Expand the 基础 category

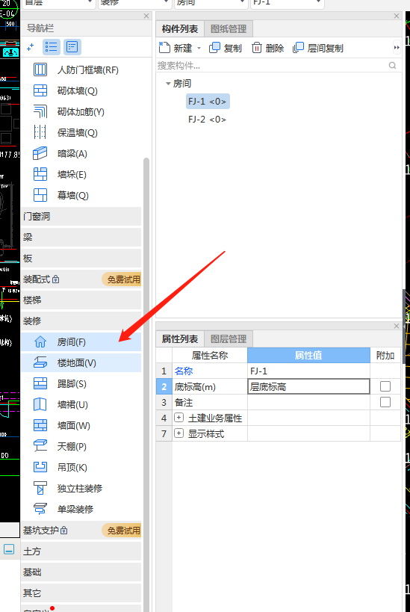pyautogui.click(x=81, y=572)
